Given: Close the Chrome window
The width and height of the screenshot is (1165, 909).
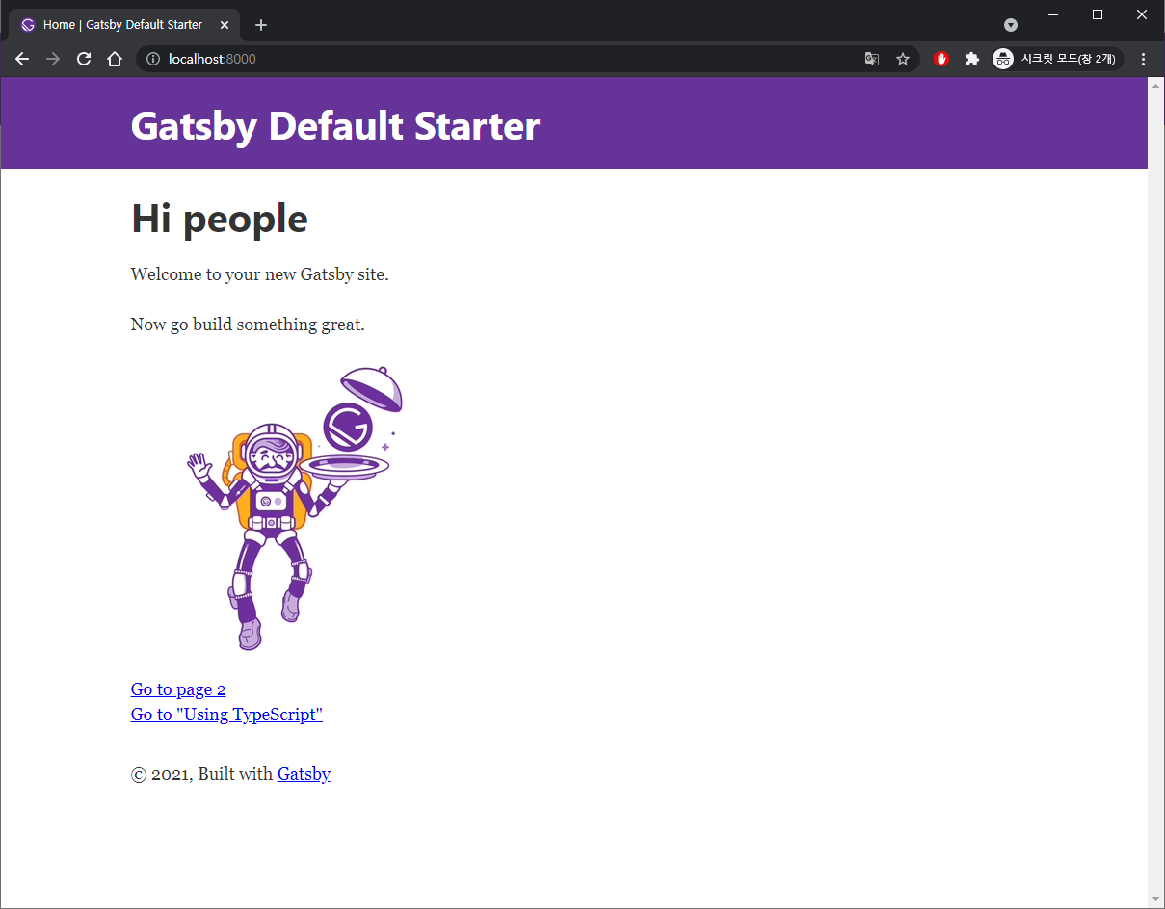Looking at the screenshot, I should [x=1142, y=14].
